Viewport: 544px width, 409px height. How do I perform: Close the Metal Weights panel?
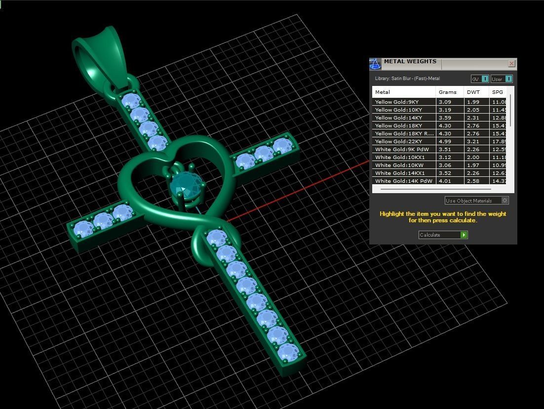(x=511, y=64)
